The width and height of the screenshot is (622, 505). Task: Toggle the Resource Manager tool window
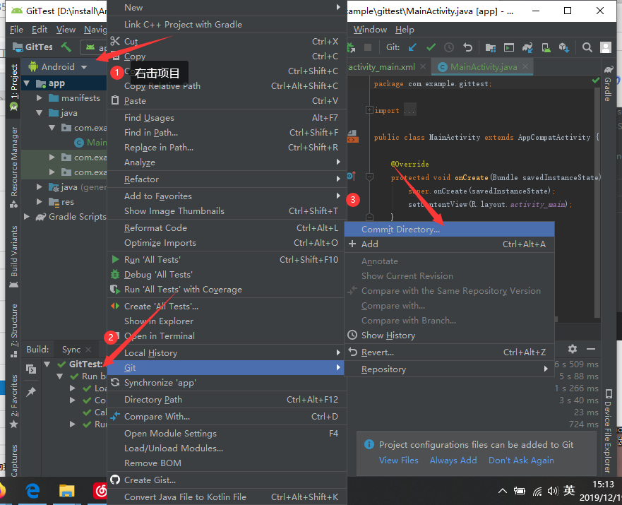coord(14,167)
